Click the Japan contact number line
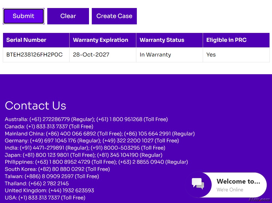The height and width of the screenshot is (203, 272). coord(83,155)
